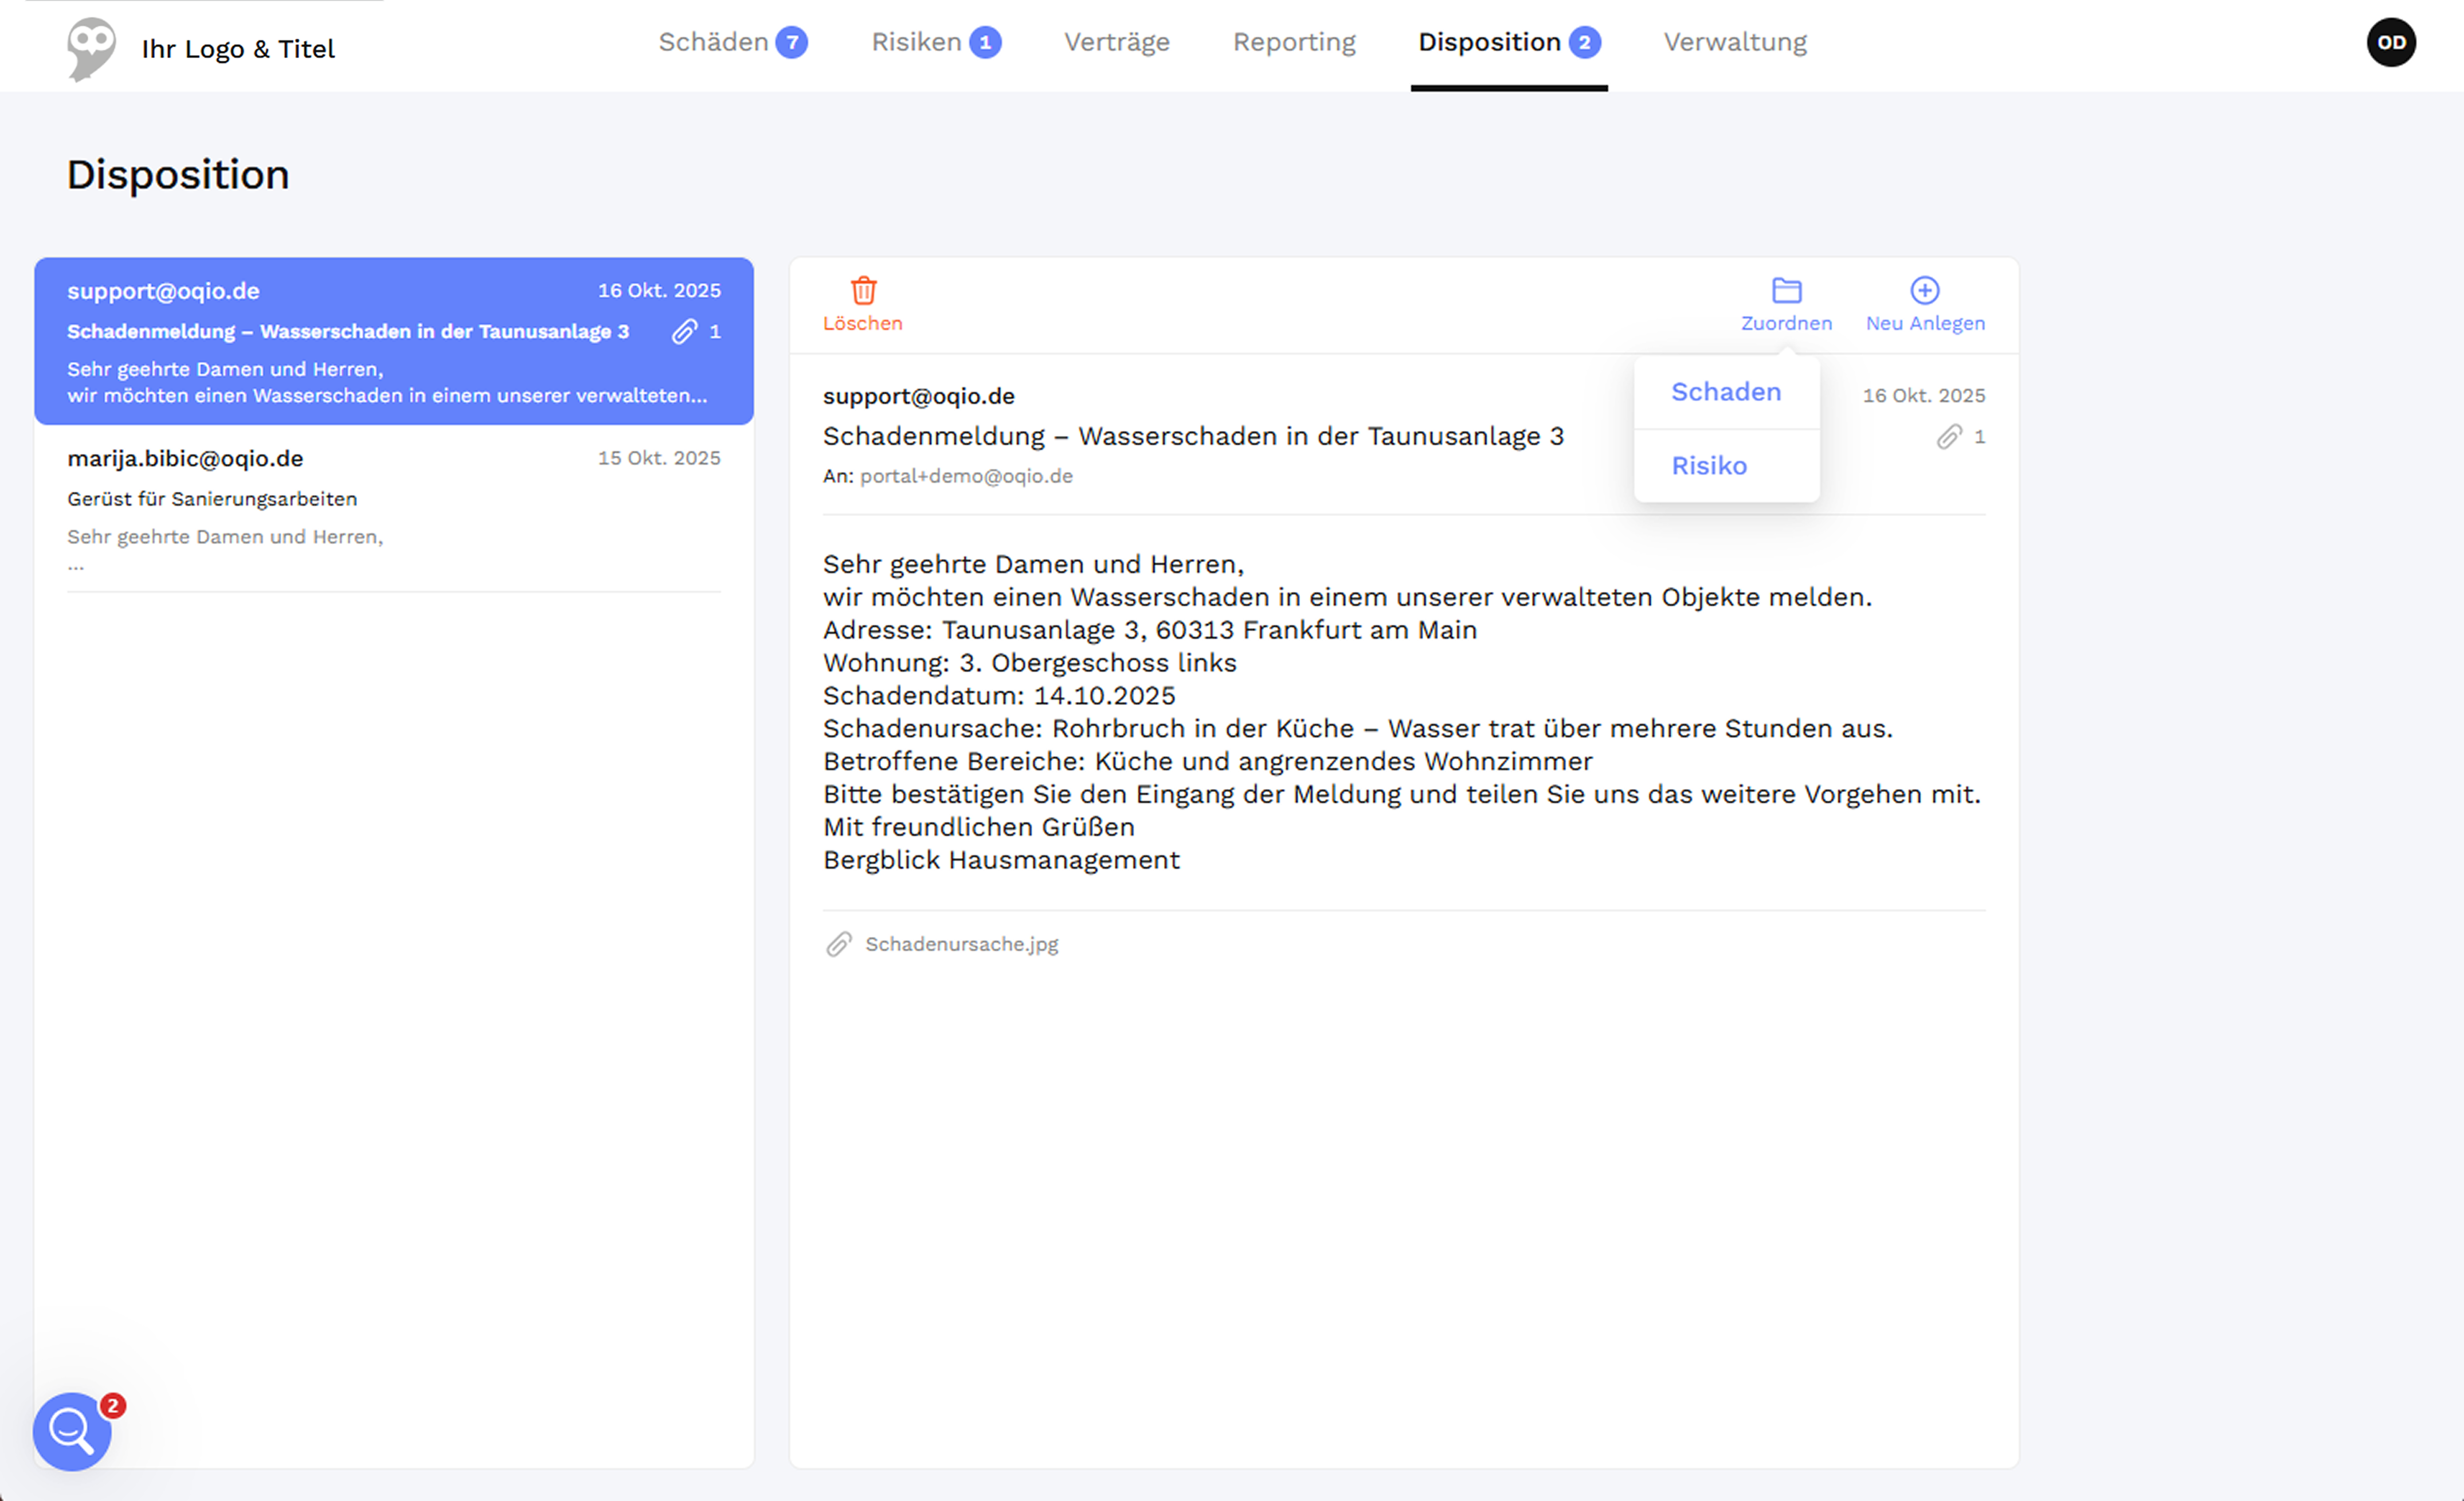Click the owl logo icon
This screenshot has width=2464, height=1501.
click(91, 48)
